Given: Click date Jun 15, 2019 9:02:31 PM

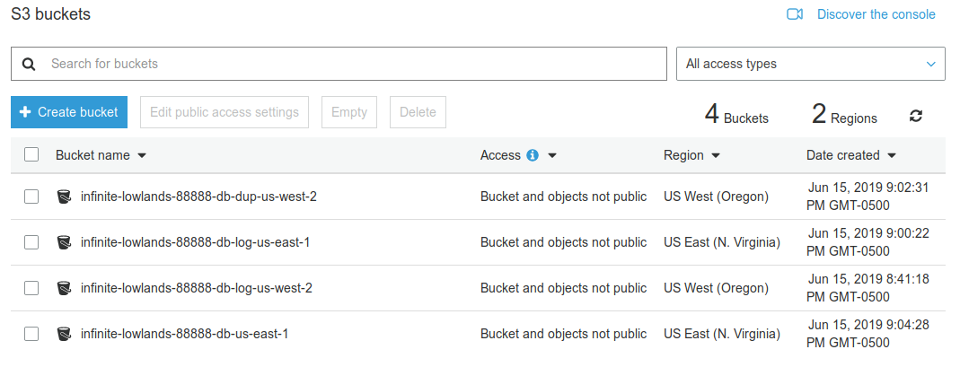Looking at the screenshot, I should tap(868, 197).
